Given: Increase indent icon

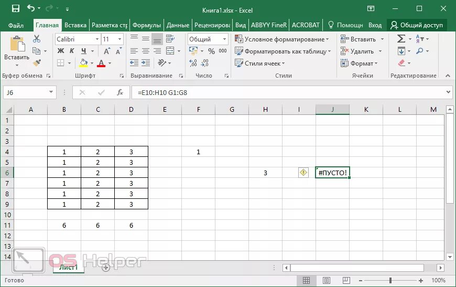Looking at the screenshot, I should (146, 63).
